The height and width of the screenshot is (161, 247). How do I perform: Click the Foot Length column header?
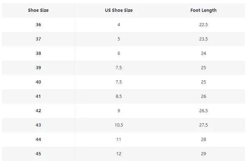pyautogui.click(x=203, y=10)
